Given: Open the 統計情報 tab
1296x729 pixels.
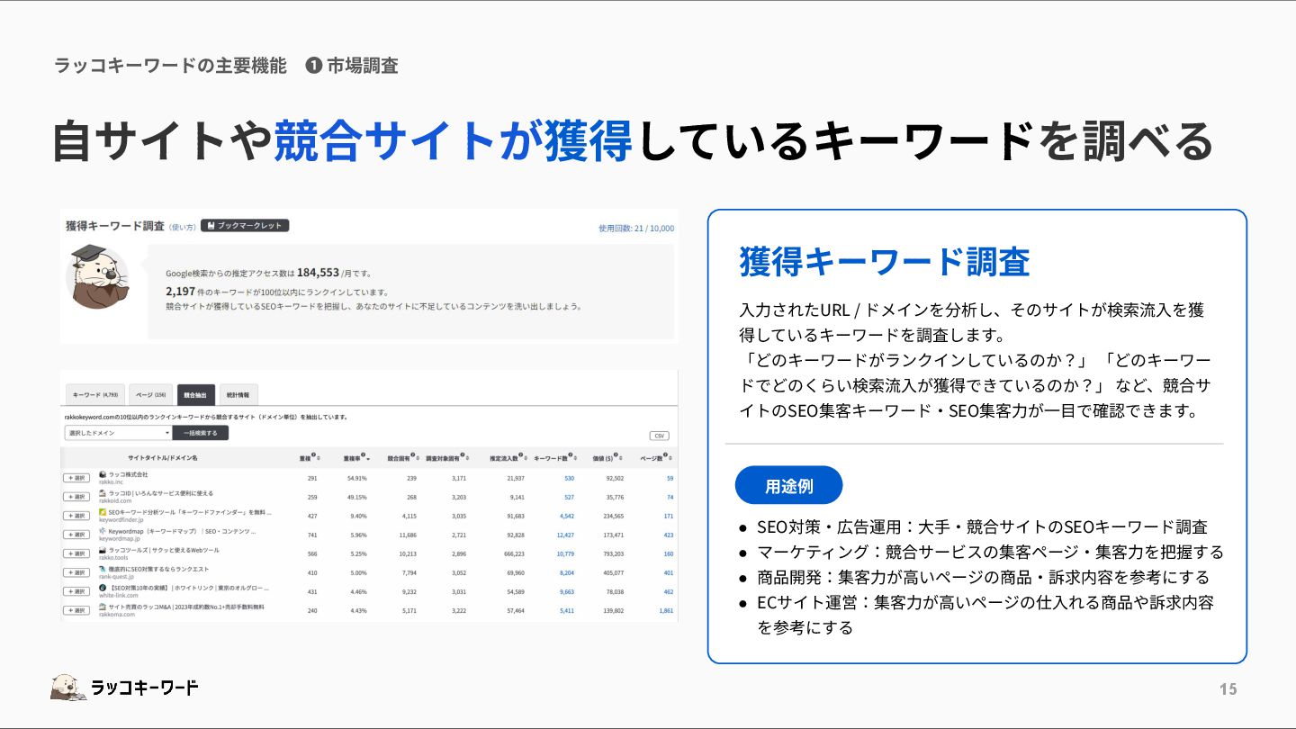Looking at the screenshot, I should click(238, 395).
